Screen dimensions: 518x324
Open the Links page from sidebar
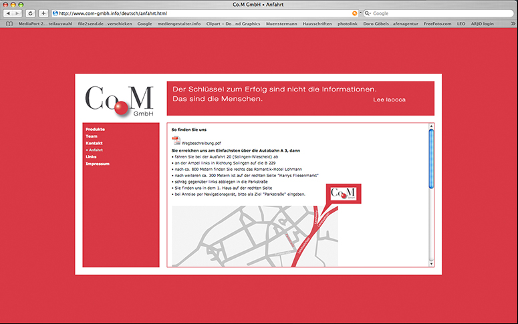point(91,157)
